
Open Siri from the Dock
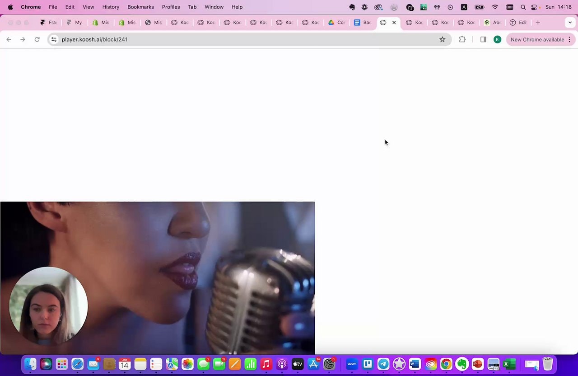click(x=46, y=364)
